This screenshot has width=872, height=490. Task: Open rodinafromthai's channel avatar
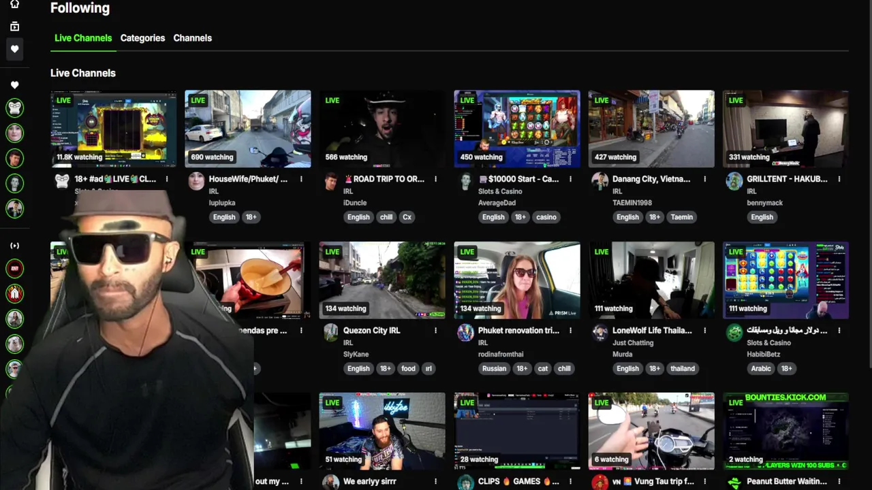pyautogui.click(x=465, y=332)
